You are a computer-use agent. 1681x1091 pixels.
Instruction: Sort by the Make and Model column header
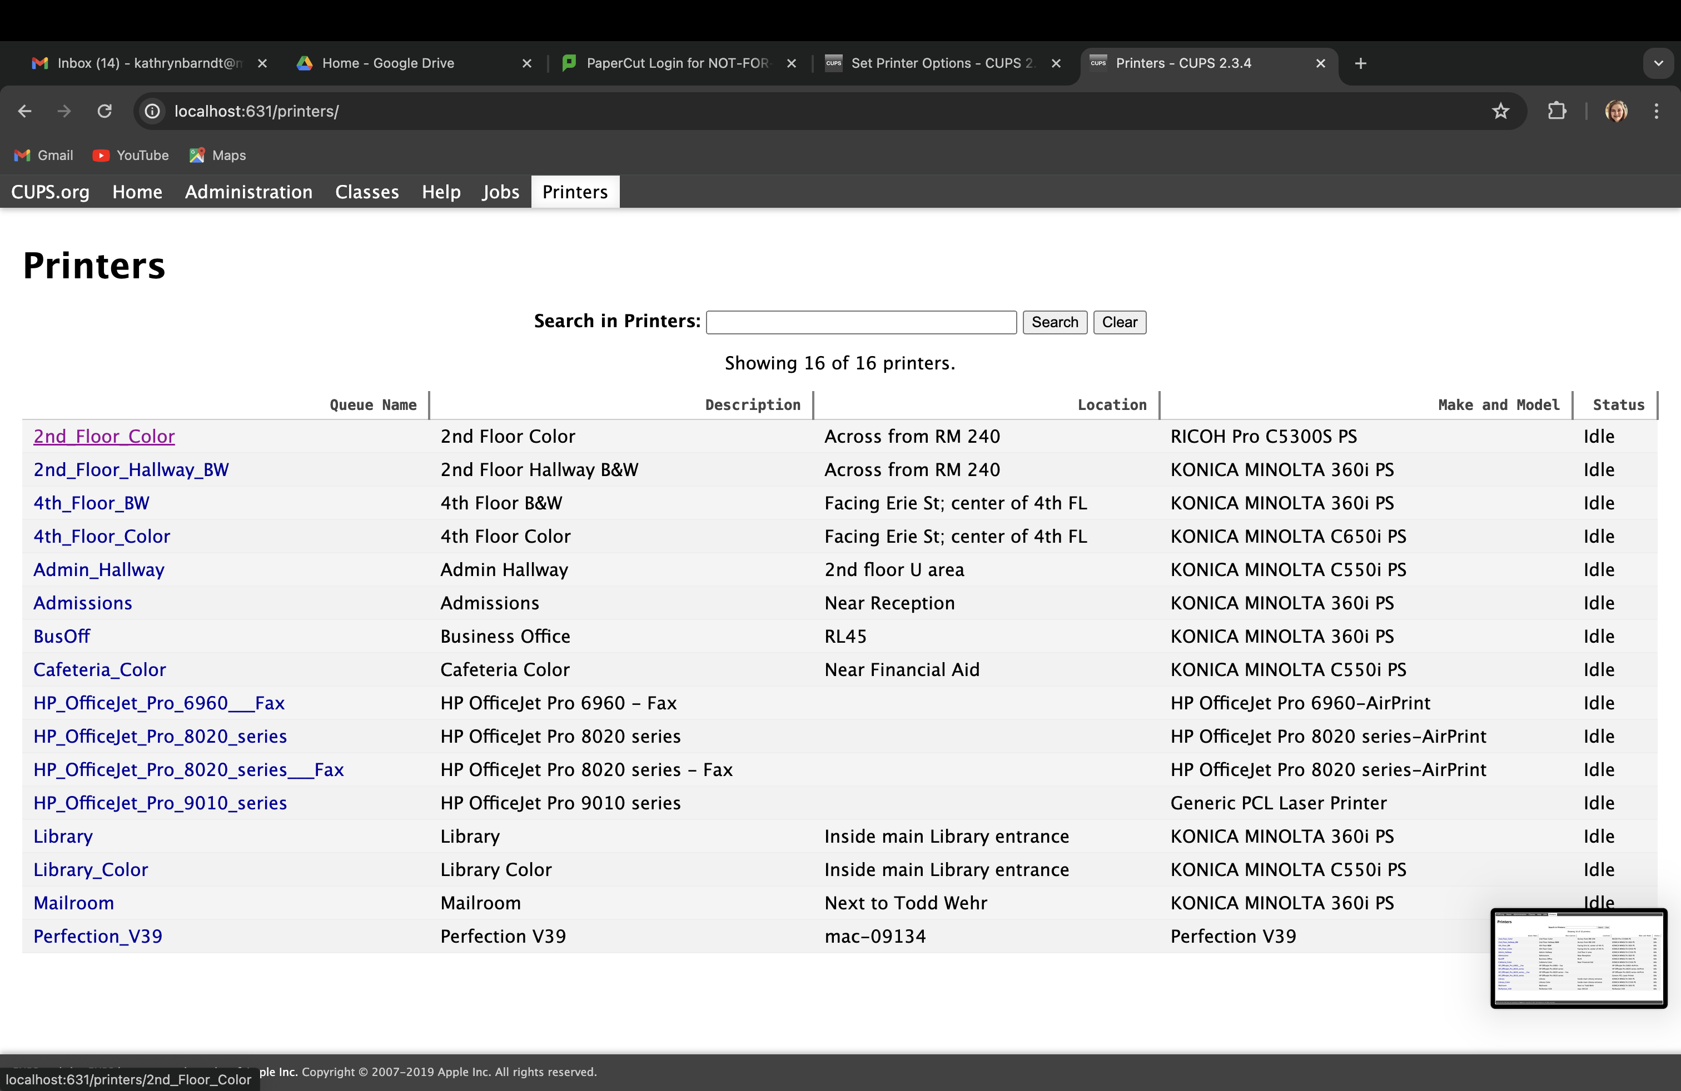pos(1499,405)
